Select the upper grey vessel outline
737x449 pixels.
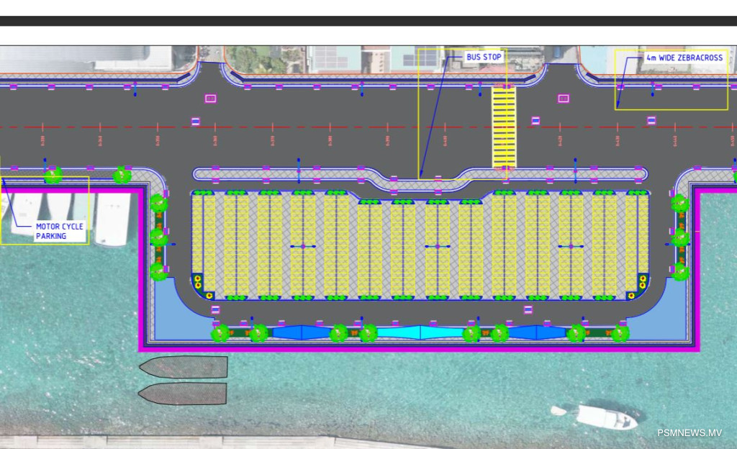point(184,367)
